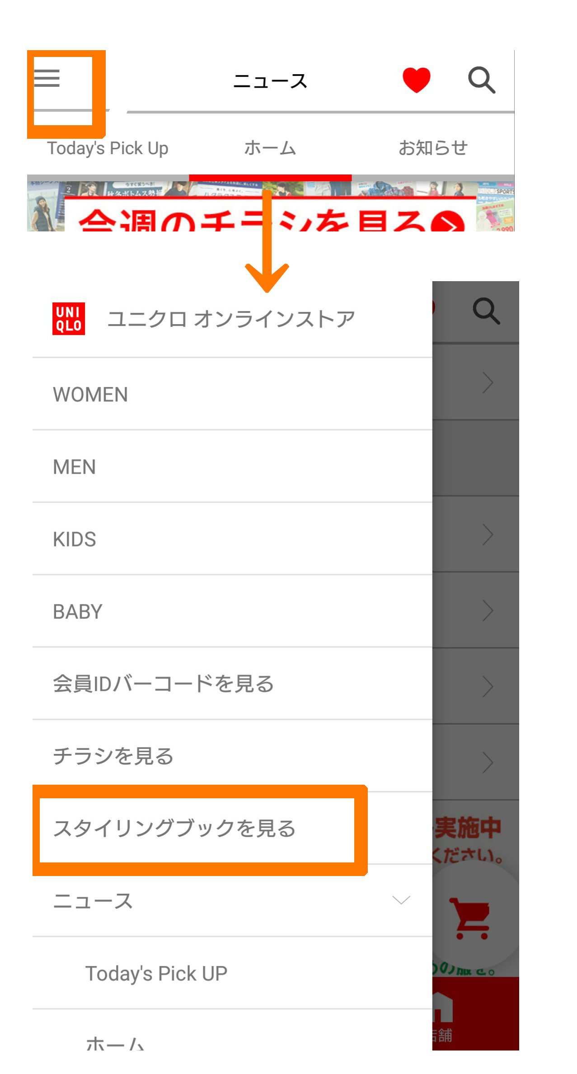Select スタイリングブックを見る
Viewport: 577px width, 1074px height.
pos(174,829)
